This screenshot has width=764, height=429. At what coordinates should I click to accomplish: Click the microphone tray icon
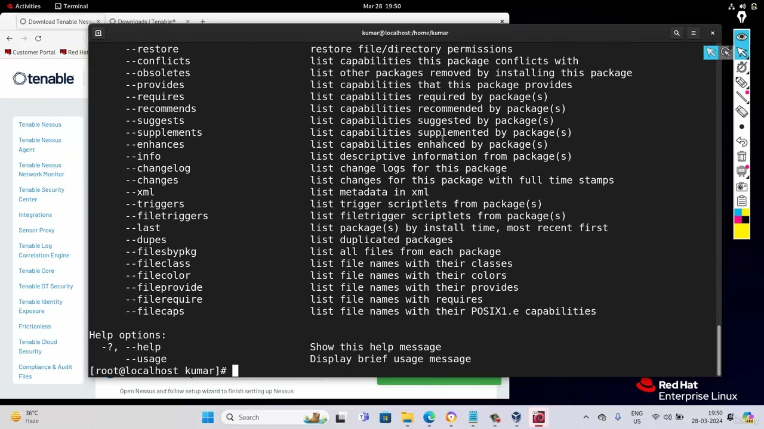tap(618, 417)
